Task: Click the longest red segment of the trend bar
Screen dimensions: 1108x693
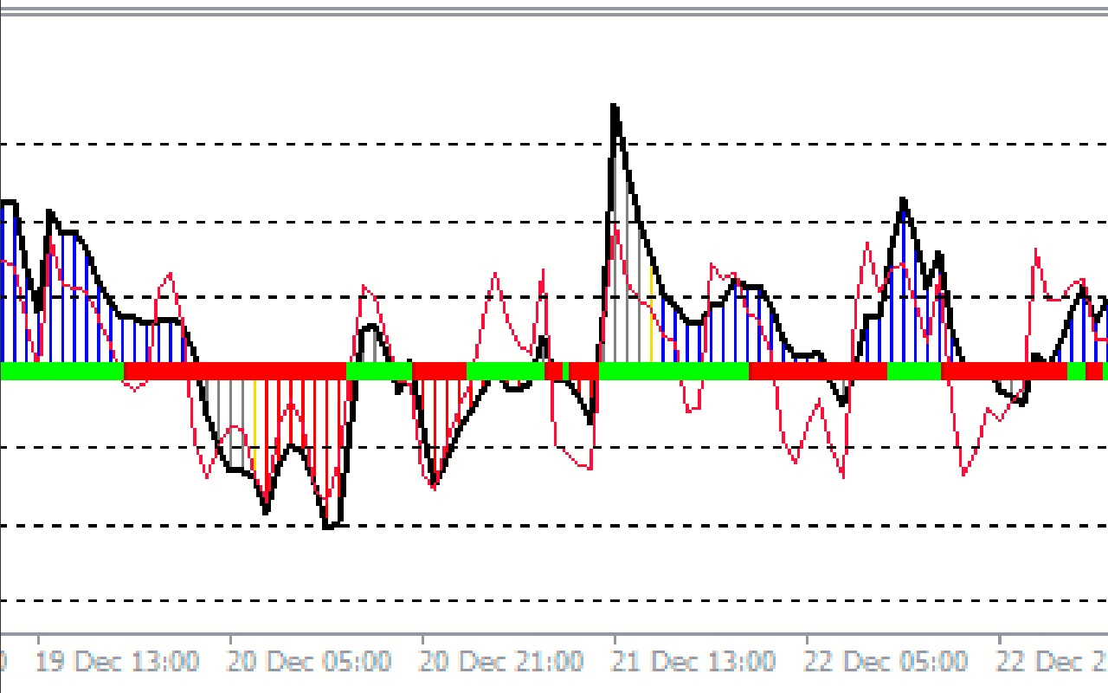Action: click(x=235, y=371)
